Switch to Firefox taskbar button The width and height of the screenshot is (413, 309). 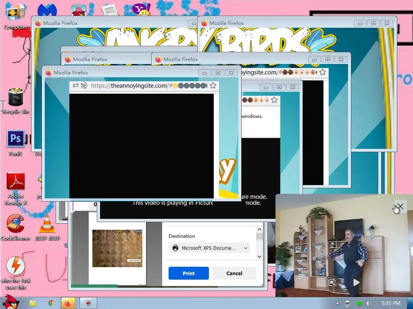coord(68,303)
